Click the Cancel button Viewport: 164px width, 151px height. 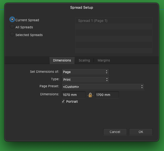pos(115,132)
